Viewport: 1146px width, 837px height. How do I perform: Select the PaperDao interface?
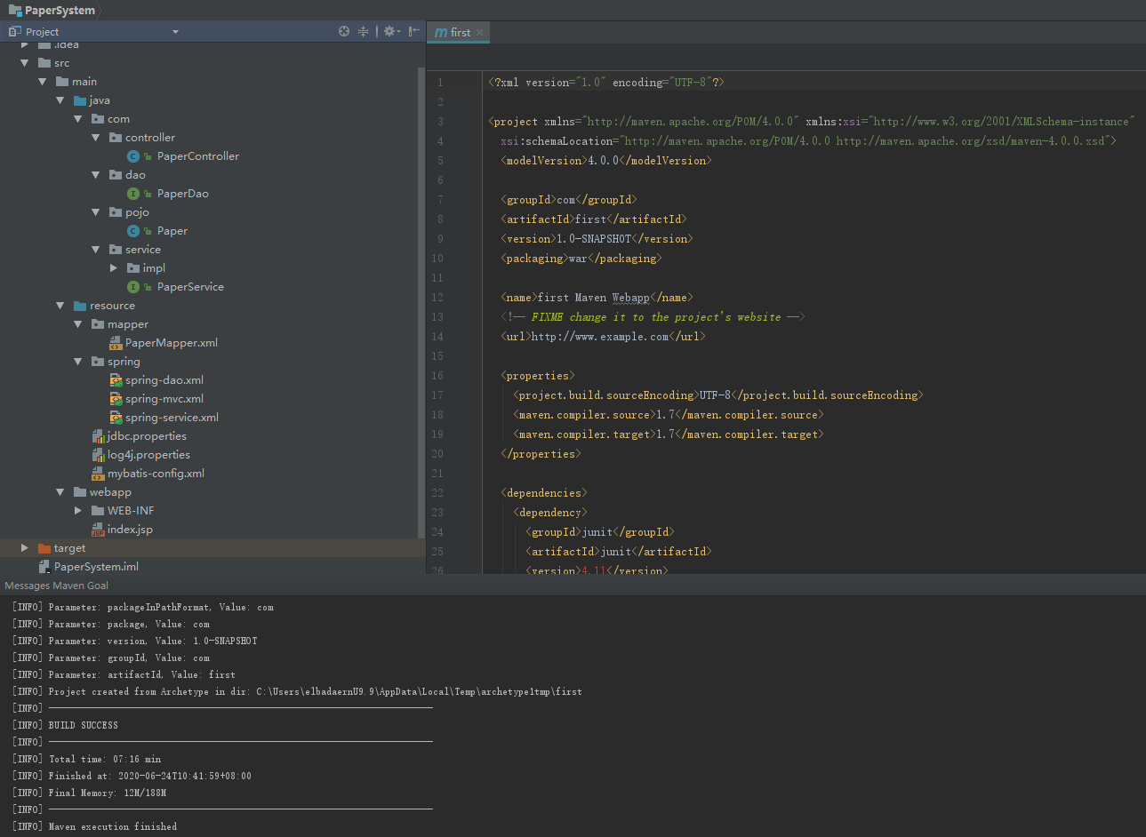point(182,194)
